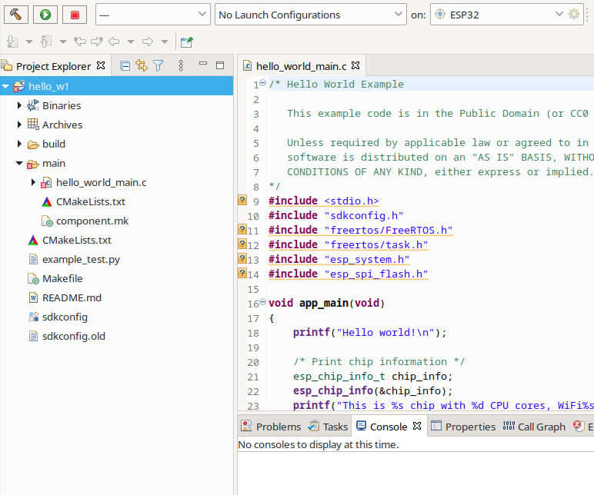The image size is (594, 495).
Task: Select example_test.py file
Action: tap(81, 260)
